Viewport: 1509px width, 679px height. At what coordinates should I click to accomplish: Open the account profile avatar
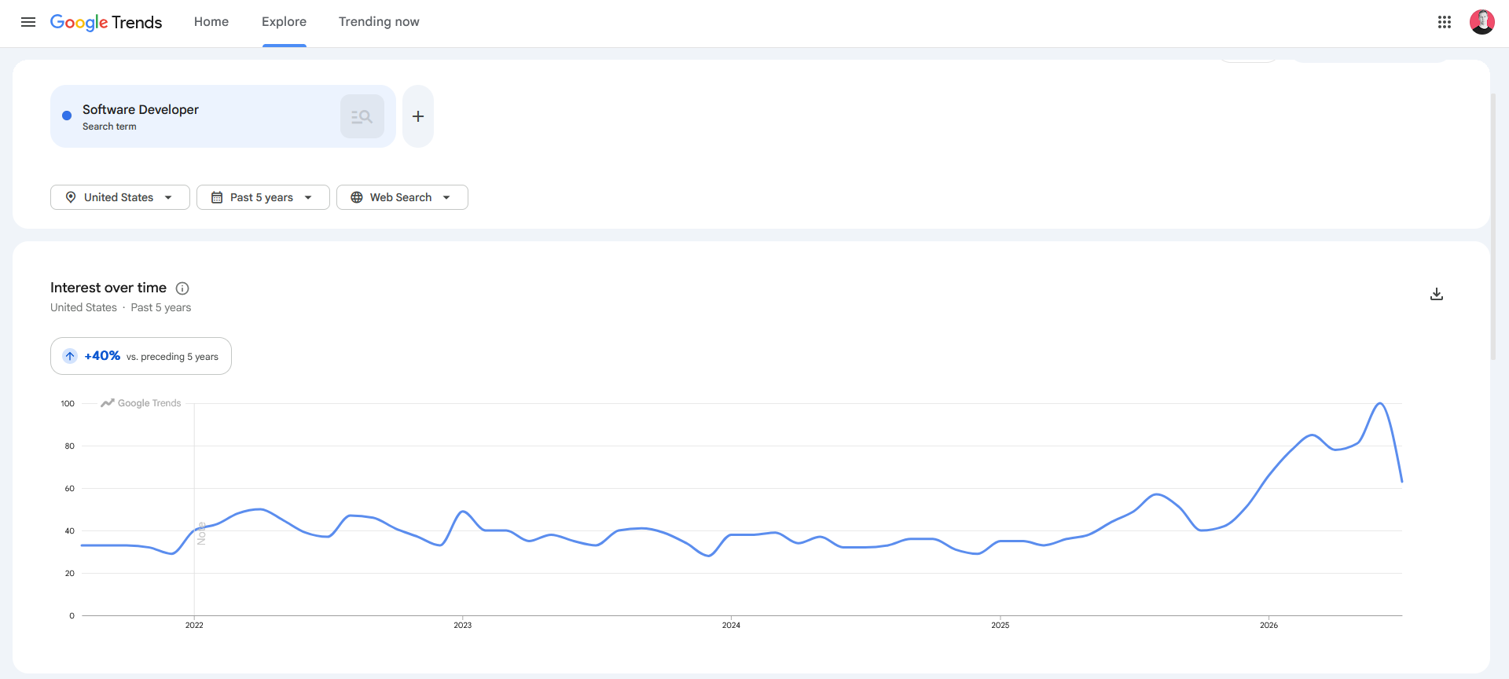pyautogui.click(x=1482, y=22)
